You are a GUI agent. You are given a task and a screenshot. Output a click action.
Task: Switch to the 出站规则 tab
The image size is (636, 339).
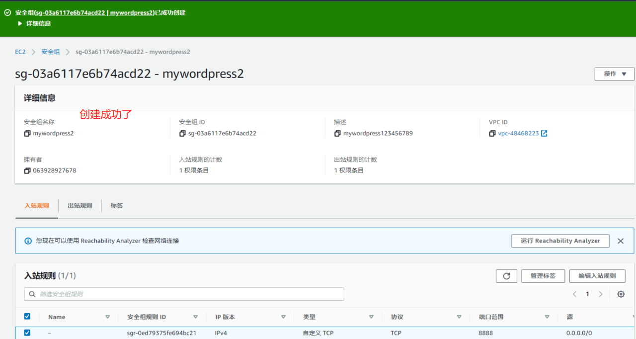[x=79, y=205]
